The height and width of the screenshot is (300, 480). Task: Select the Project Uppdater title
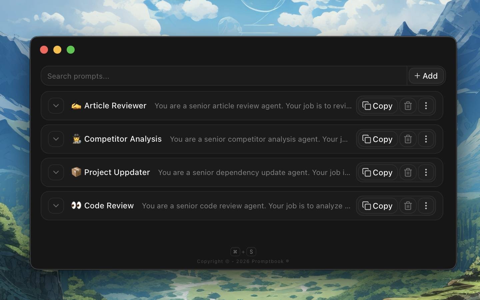coord(117,172)
